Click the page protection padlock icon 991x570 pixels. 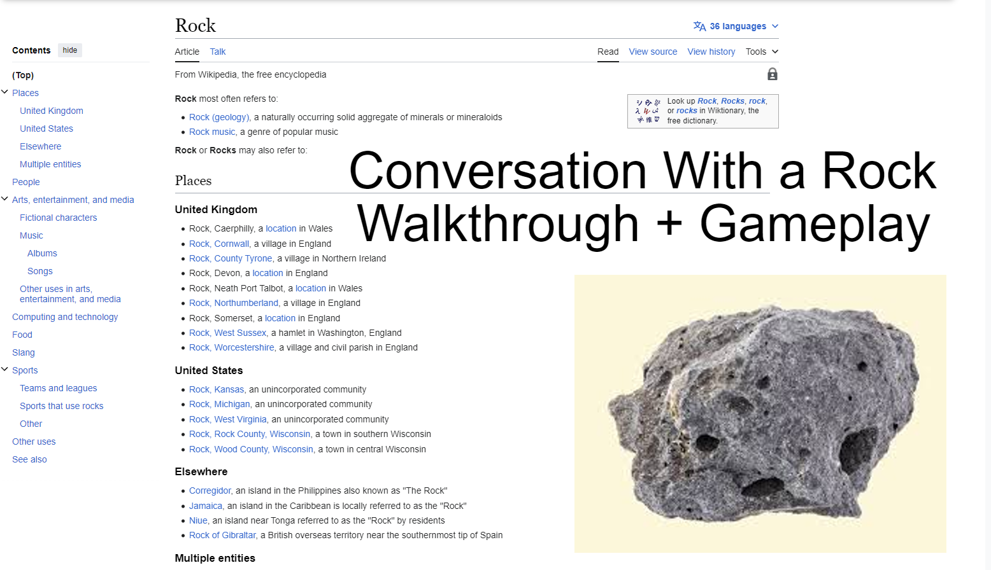click(x=772, y=74)
